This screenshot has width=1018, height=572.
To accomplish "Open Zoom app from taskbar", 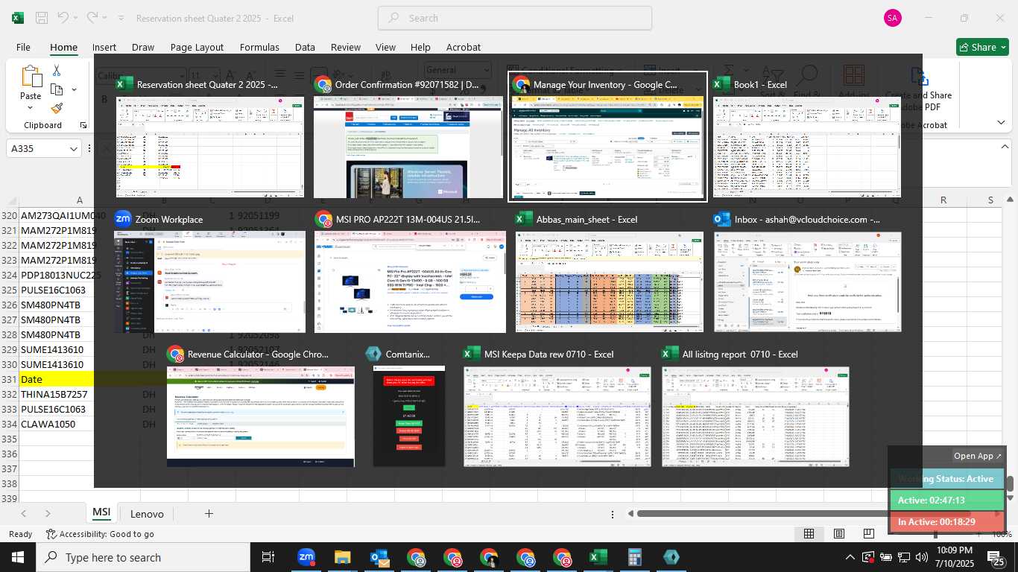I will [306, 557].
